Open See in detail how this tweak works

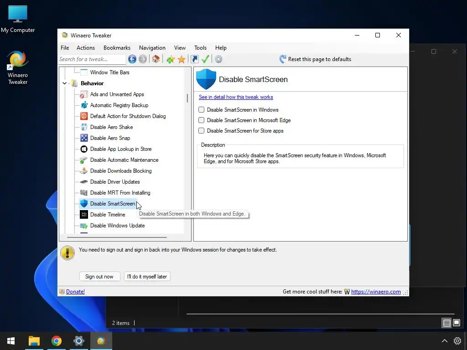point(236,97)
